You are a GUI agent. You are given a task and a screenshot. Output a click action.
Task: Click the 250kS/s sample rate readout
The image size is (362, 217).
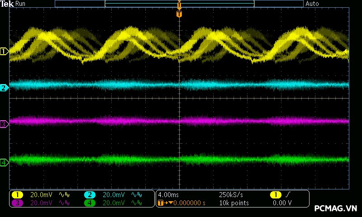tap(231, 194)
